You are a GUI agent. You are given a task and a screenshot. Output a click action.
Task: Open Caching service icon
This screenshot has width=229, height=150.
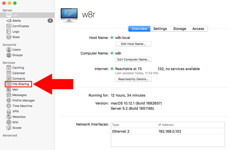[x=9, y=67]
